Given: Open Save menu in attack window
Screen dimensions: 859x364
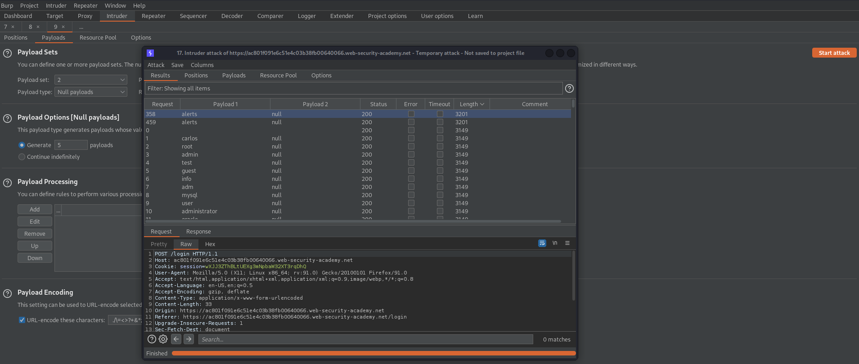Looking at the screenshot, I should click(177, 65).
